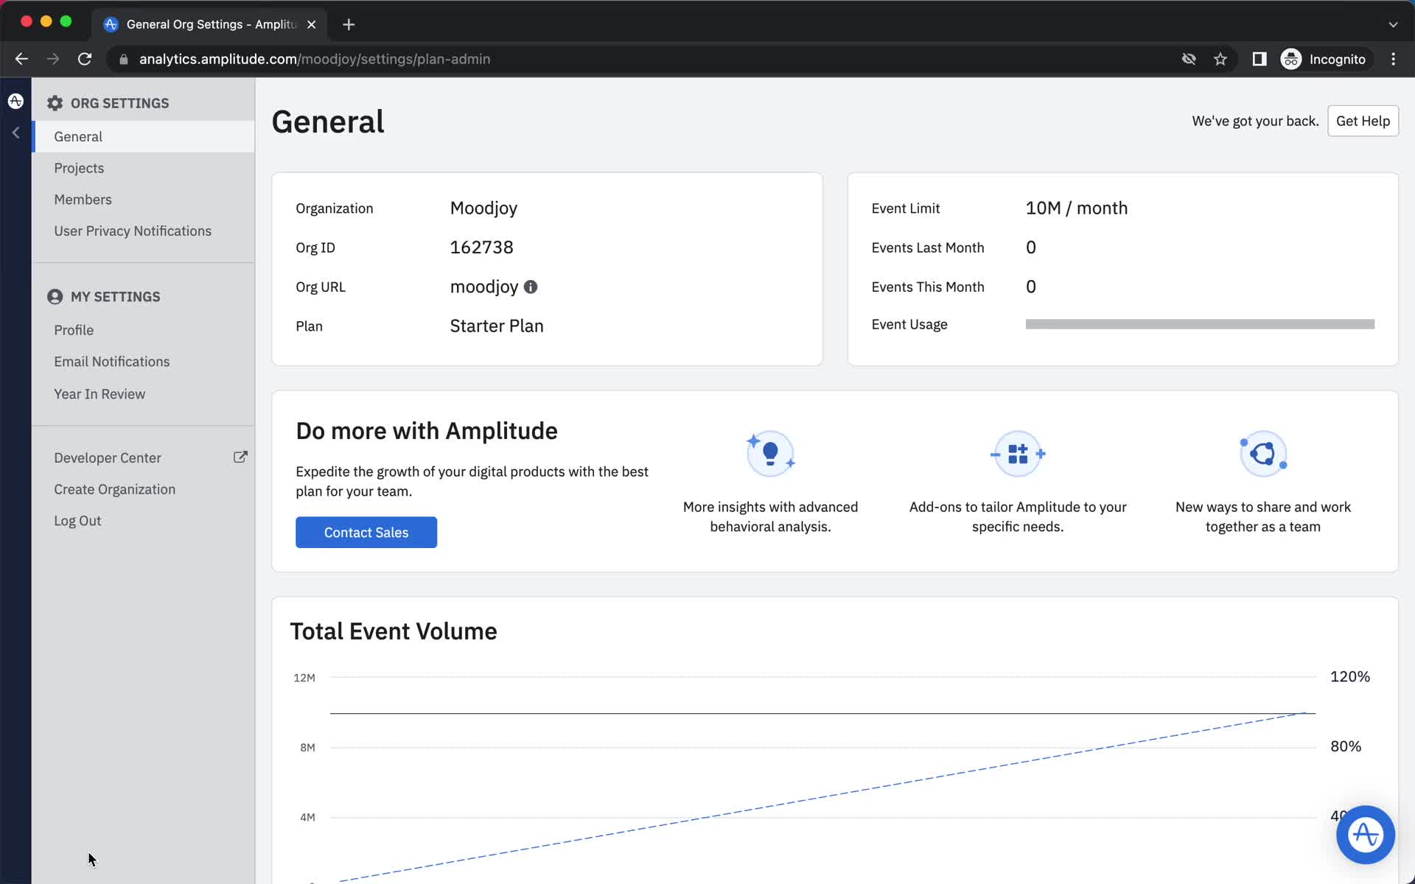Click the 12M axis label
Screen dimensions: 1415x884
304,678
